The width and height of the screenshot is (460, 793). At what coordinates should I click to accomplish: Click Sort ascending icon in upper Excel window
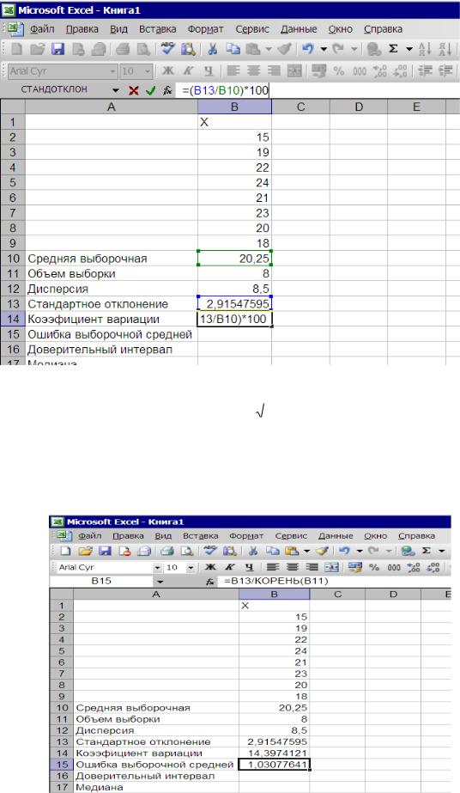(x=425, y=49)
